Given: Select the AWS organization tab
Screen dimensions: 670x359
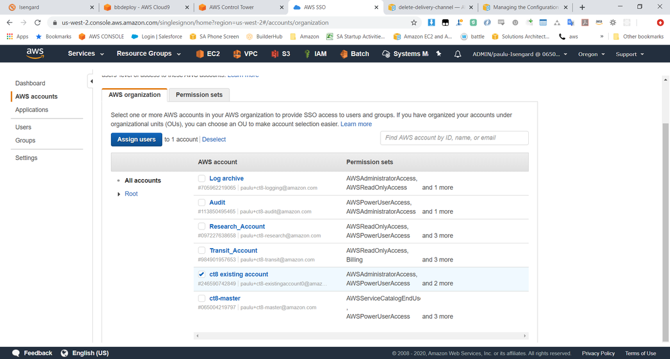Looking at the screenshot, I should coord(135,95).
